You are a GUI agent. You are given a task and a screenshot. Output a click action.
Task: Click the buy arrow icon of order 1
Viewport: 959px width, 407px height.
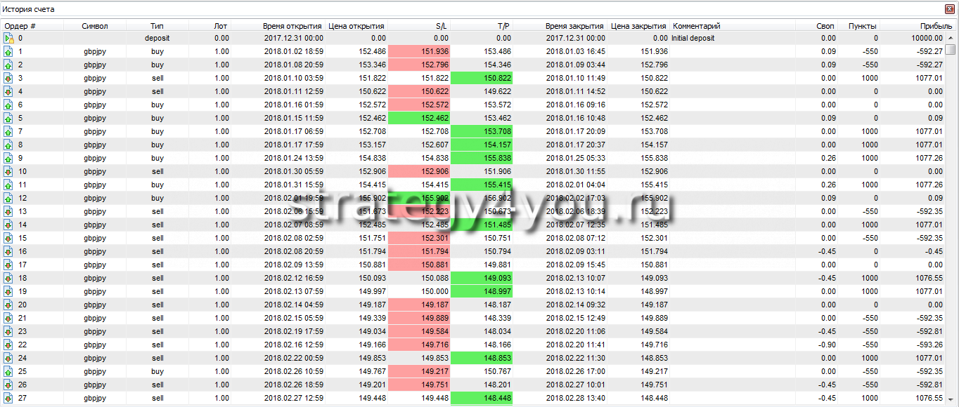coord(8,52)
